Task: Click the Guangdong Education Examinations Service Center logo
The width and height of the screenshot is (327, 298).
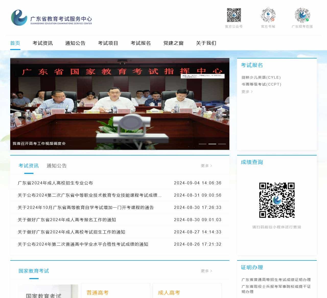Action: (x=52, y=18)
